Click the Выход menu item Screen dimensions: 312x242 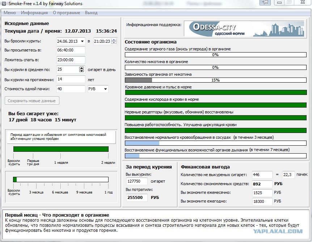pos(91,13)
